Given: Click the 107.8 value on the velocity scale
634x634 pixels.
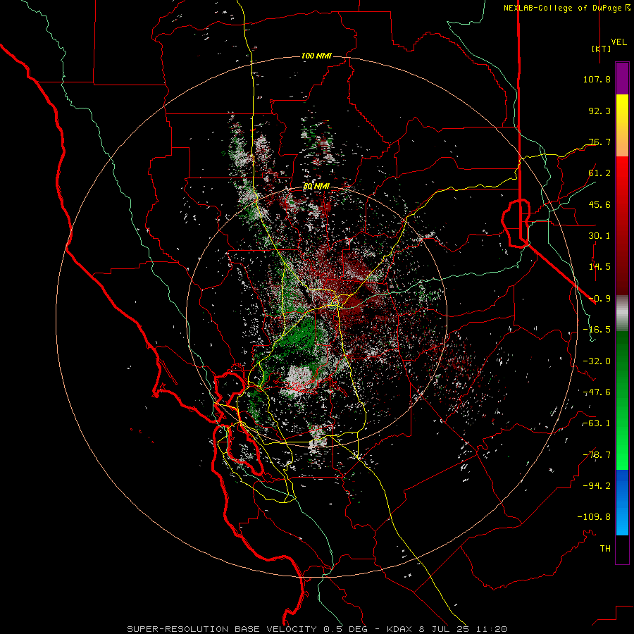Looking at the screenshot, I should [597, 79].
